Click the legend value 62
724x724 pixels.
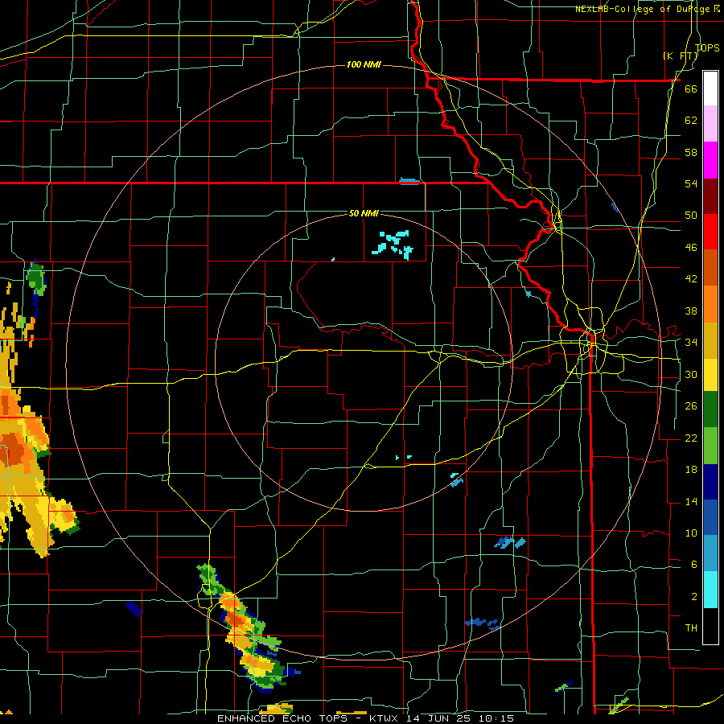691,121
